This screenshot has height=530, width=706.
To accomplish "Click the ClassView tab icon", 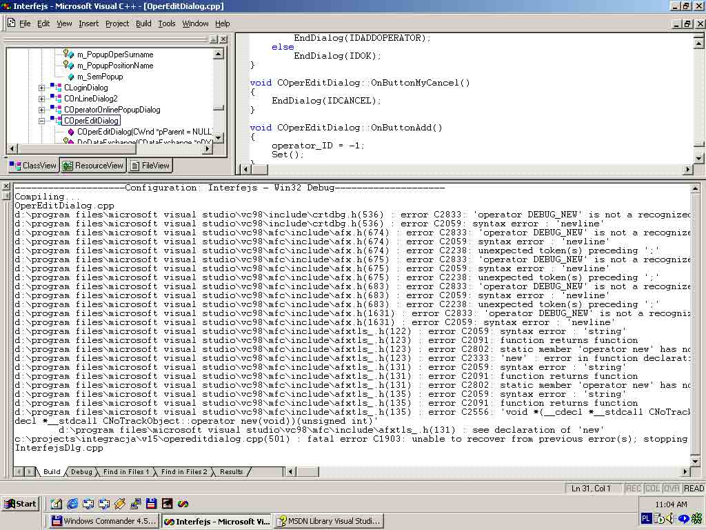I will [15, 166].
